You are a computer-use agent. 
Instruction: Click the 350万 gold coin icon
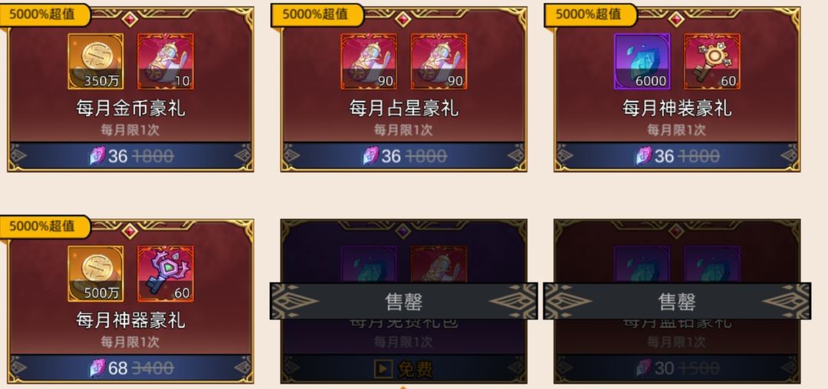click(x=96, y=62)
